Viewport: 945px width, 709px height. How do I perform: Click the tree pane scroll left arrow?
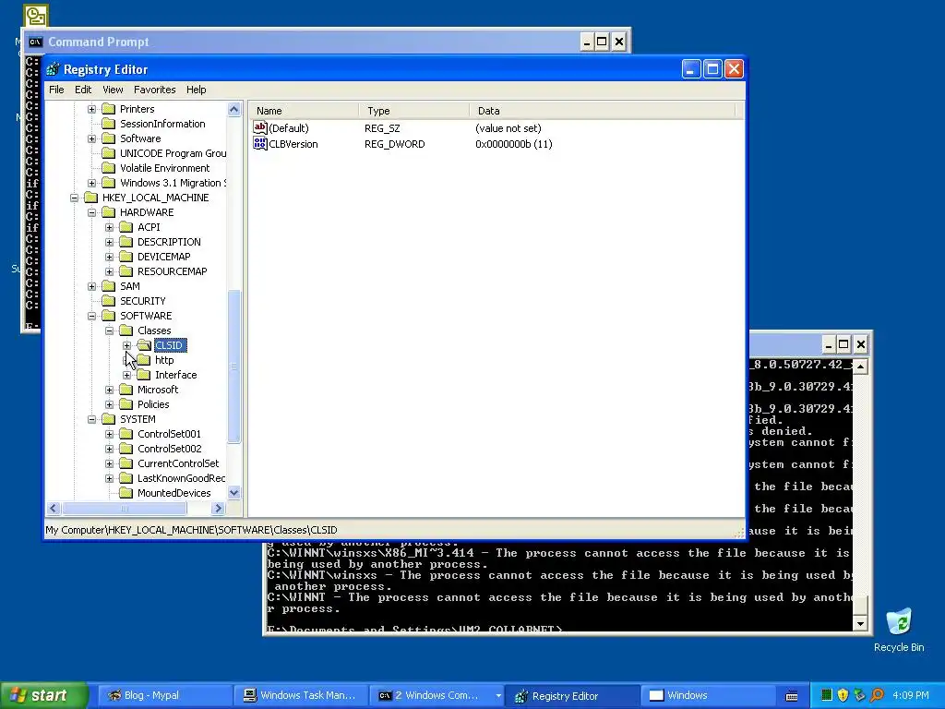click(x=53, y=509)
